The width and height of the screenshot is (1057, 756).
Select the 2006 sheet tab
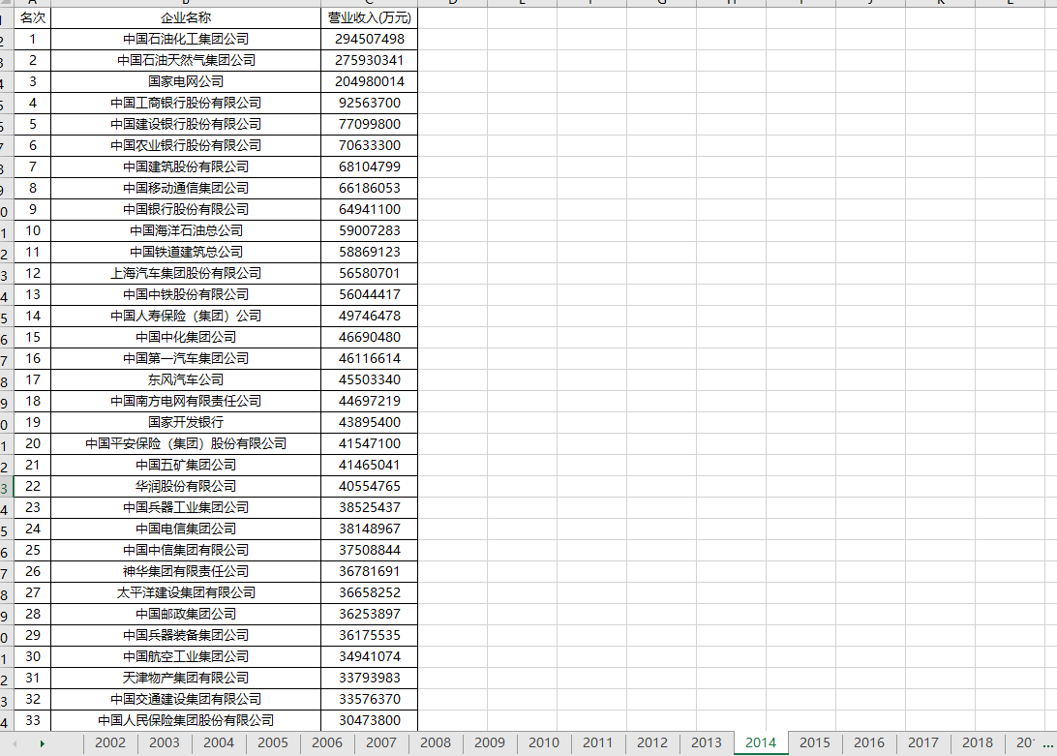point(327,742)
